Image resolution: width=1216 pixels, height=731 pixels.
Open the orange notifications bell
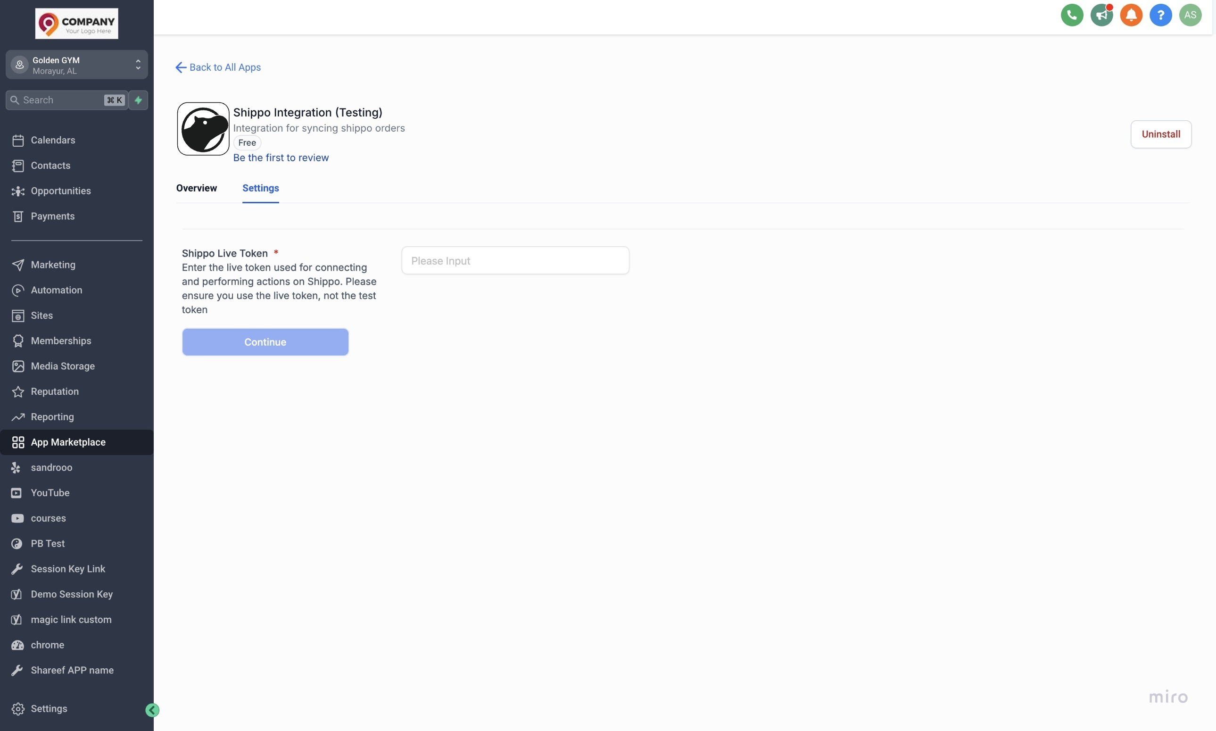pyautogui.click(x=1131, y=15)
